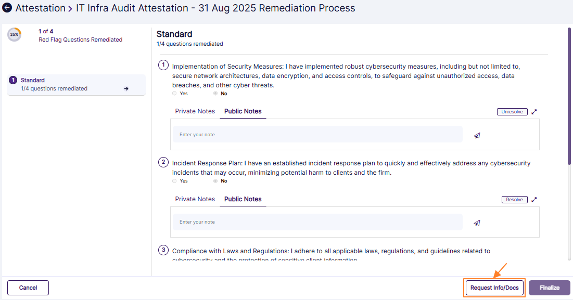This screenshot has height=300, width=573.
Task: Click the vertical scrollbar on the right
Action: point(569,96)
